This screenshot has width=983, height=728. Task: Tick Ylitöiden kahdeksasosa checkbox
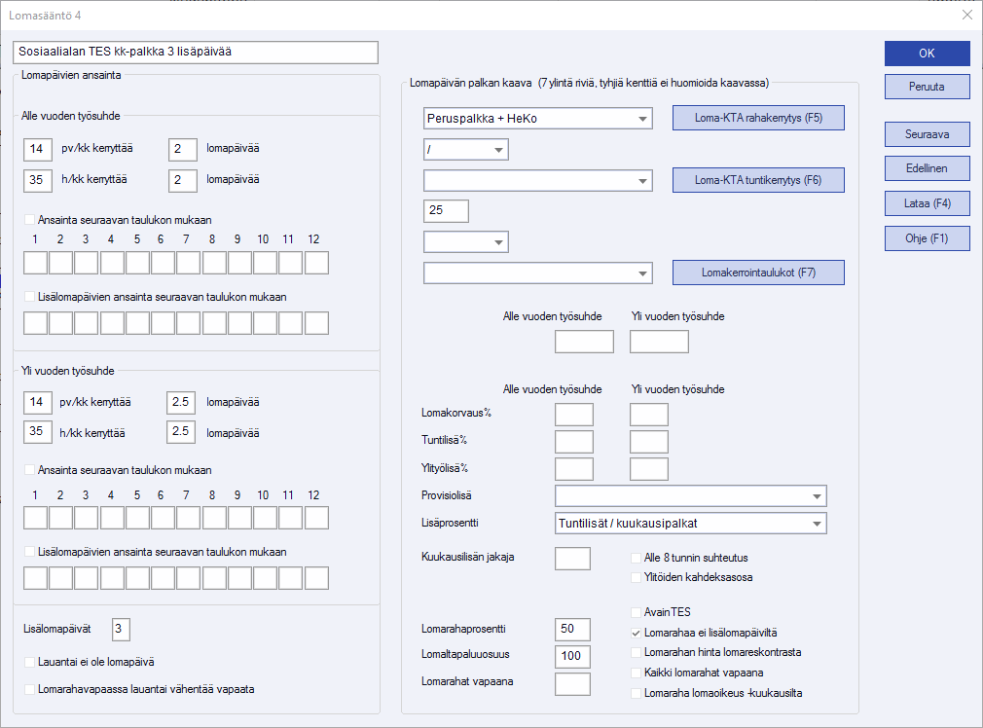637,577
